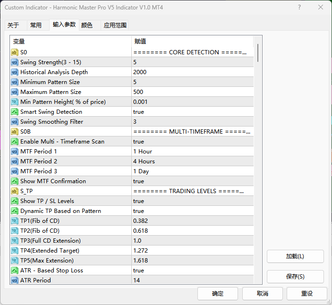Click the boolean icon beside Smart Swing Detection

click(14, 112)
